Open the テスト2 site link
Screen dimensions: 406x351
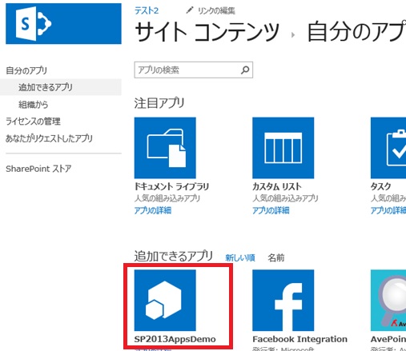pos(147,10)
